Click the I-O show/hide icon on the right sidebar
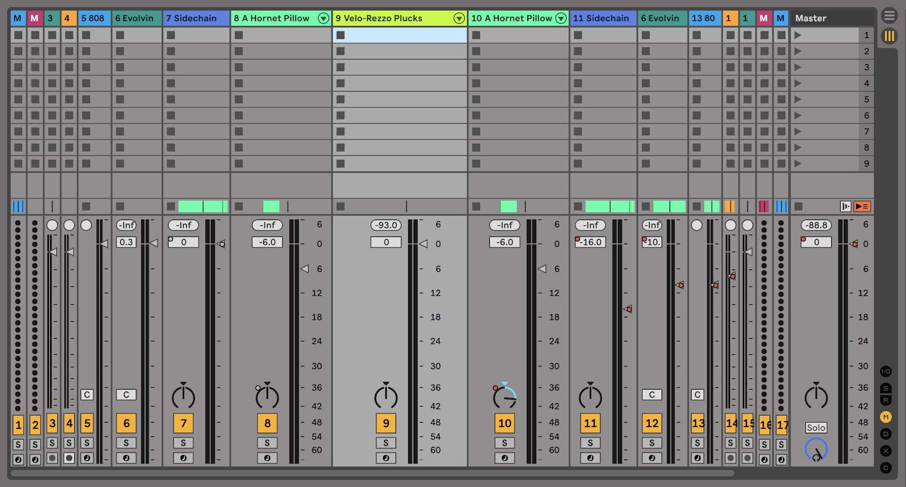This screenshot has height=487, width=906. tap(887, 371)
